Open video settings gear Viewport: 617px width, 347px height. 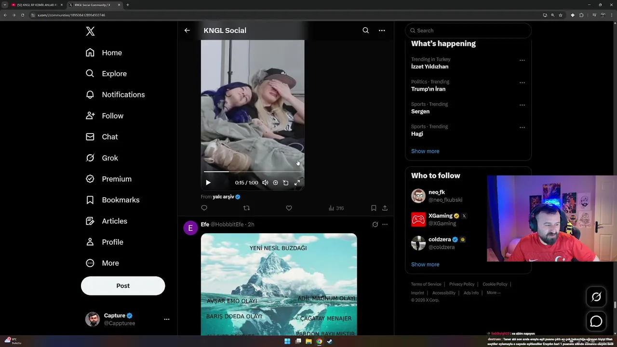[x=275, y=183]
